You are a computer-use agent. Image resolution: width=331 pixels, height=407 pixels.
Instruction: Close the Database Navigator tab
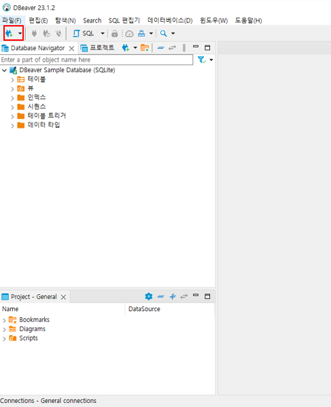(71, 48)
